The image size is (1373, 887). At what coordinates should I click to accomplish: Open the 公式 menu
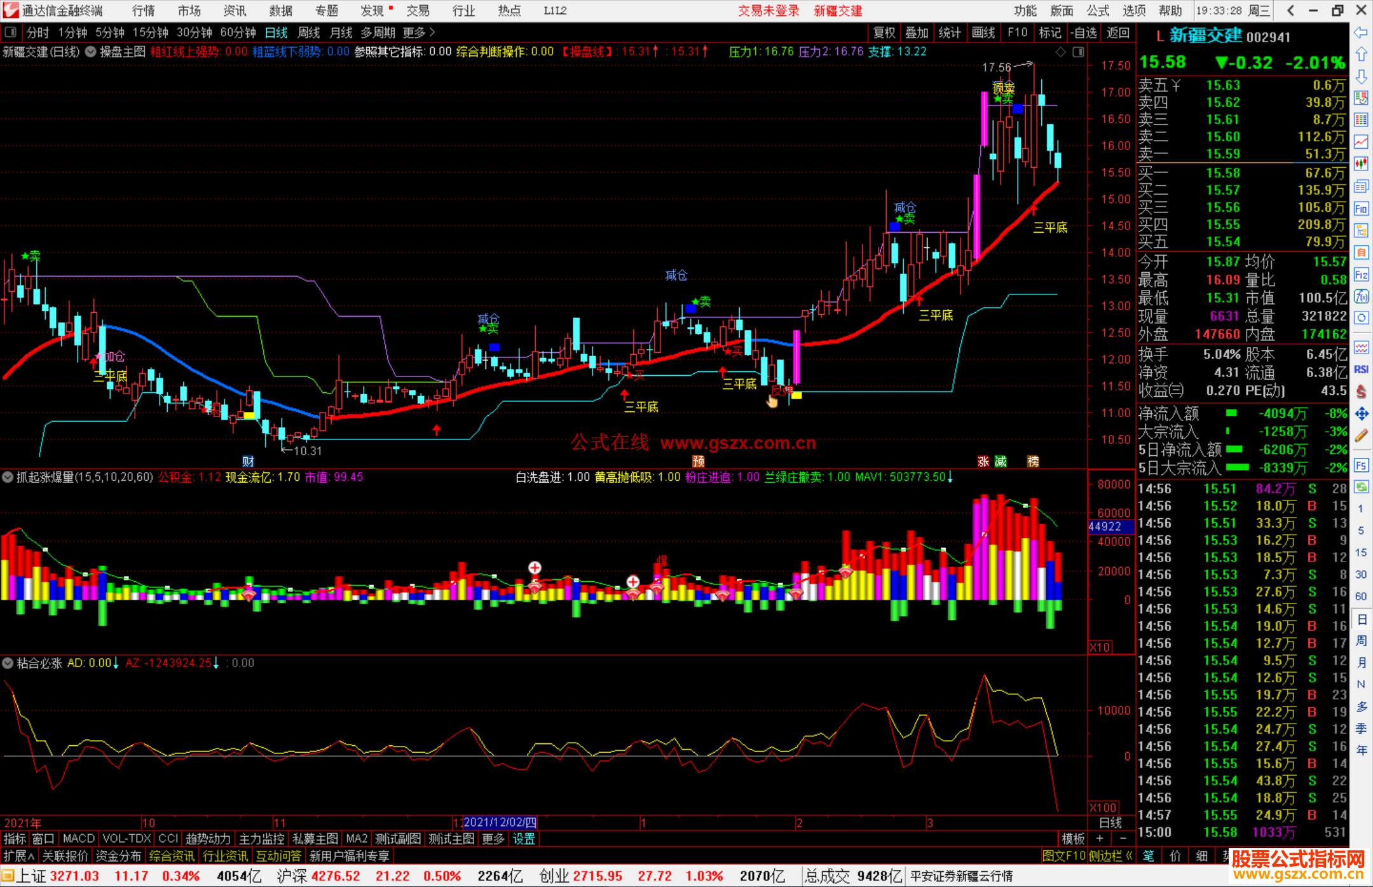click(1098, 11)
